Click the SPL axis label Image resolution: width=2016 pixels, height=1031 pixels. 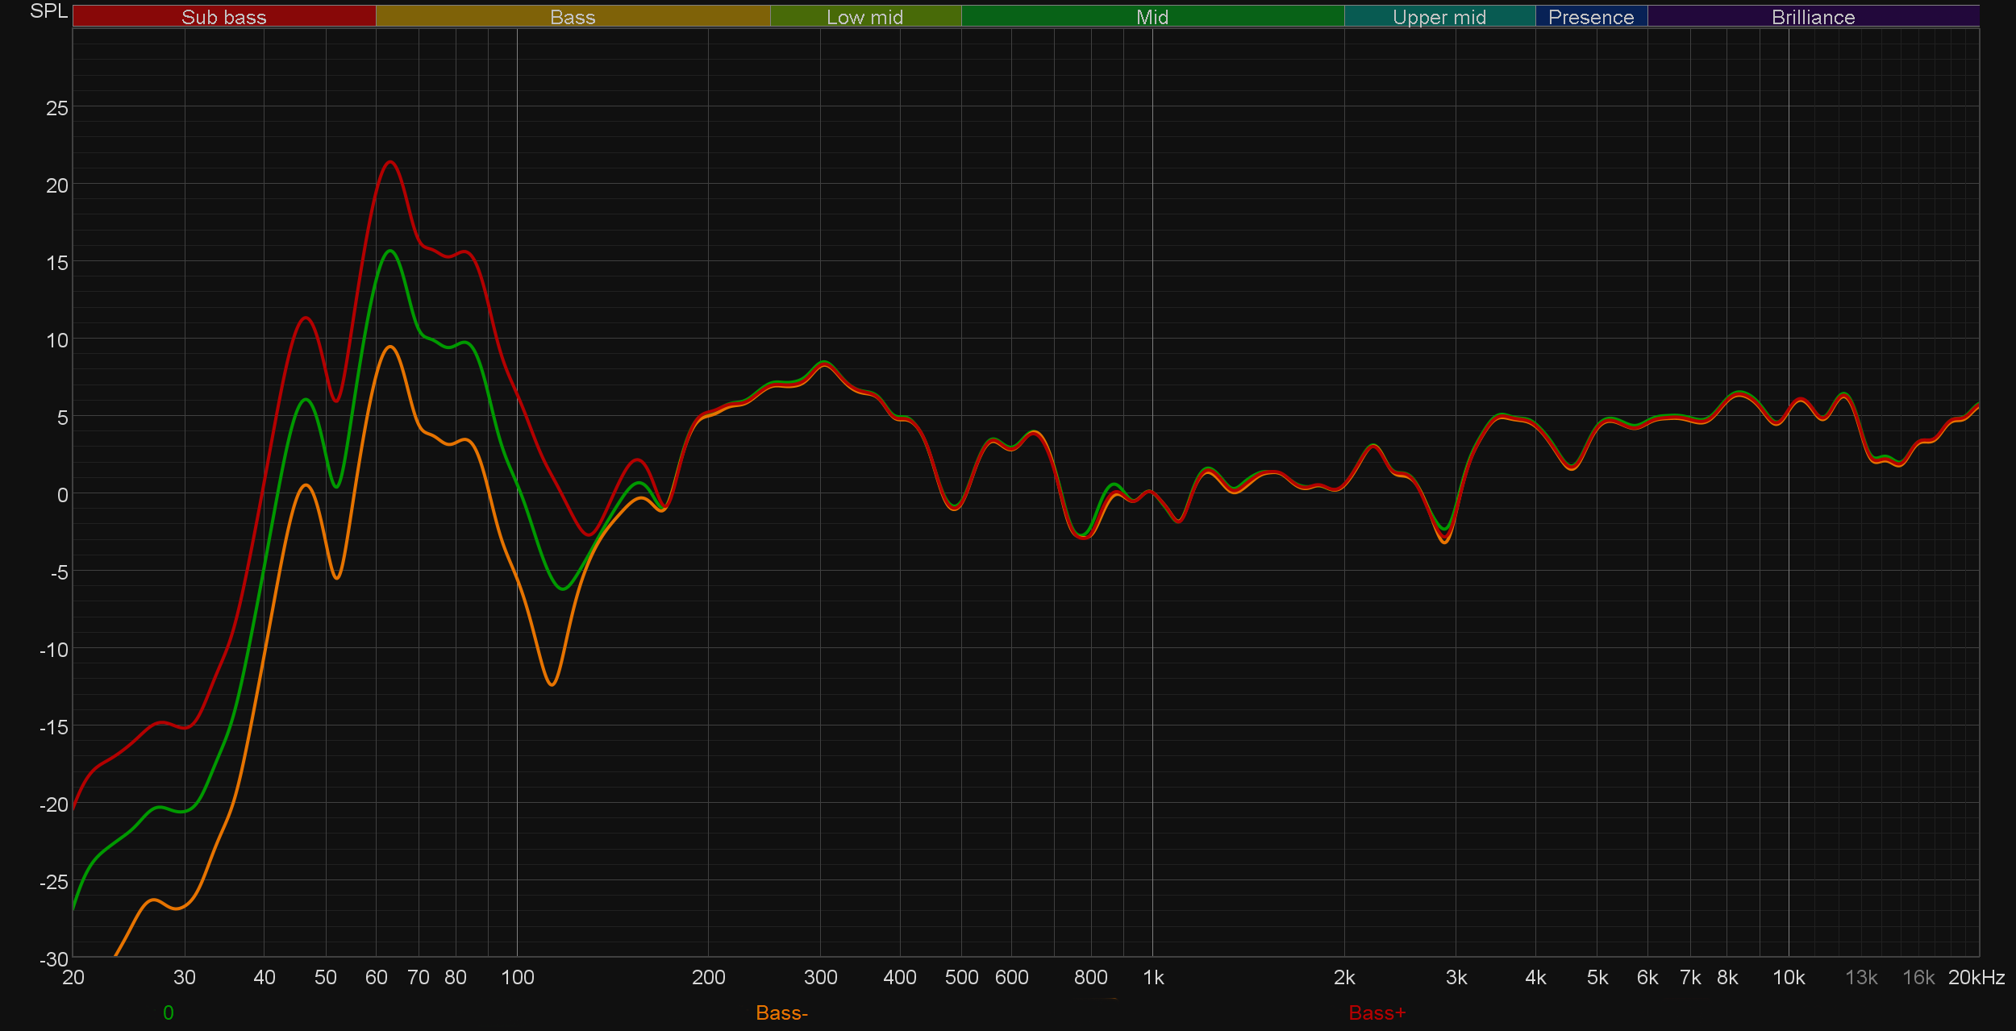click(x=48, y=11)
